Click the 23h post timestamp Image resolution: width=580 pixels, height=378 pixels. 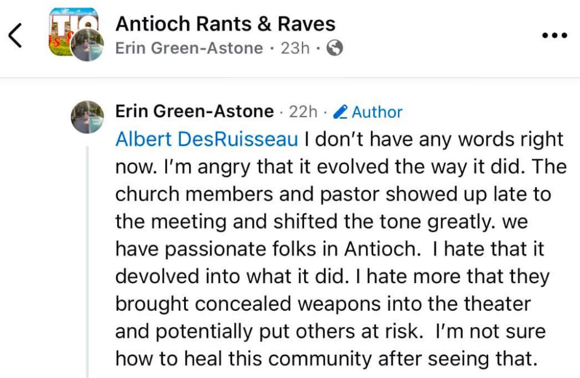point(295,48)
